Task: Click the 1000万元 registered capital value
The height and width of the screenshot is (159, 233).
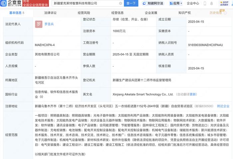Action: tap(119, 31)
